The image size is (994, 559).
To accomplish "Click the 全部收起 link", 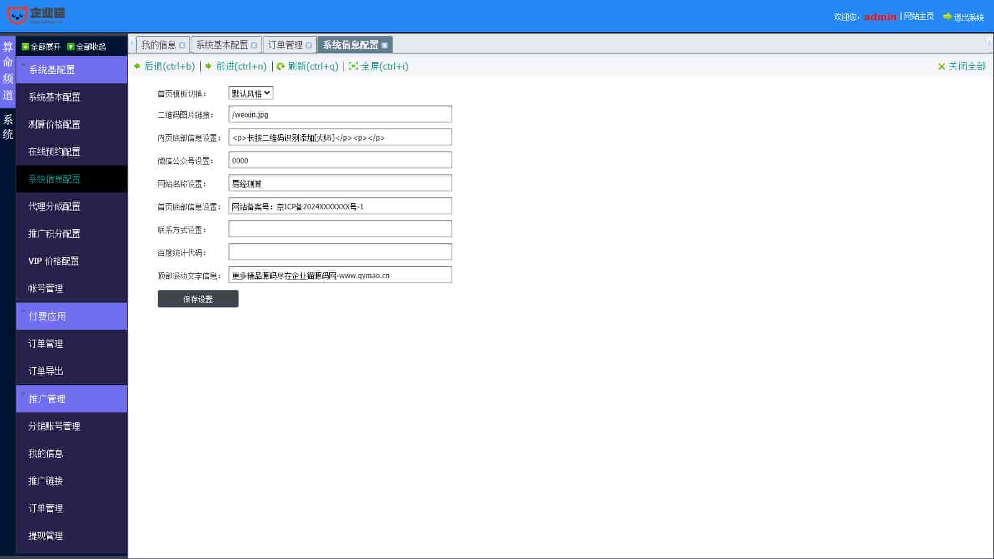I will (91, 47).
